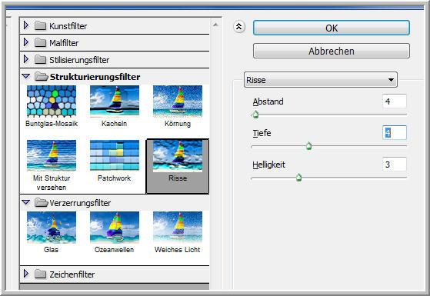This screenshot has width=430, height=296.
Task: Click the Abbrechen button
Action: point(332,51)
